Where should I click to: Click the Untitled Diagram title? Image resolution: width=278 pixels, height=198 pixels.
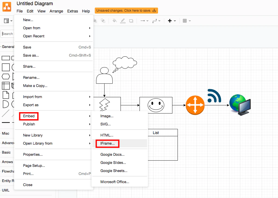[x=35, y=4]
